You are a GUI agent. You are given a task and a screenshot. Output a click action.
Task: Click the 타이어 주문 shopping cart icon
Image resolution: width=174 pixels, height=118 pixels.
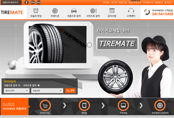coord(45,105)
